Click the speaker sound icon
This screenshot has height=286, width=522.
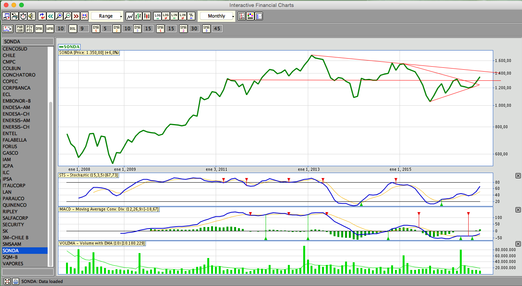pyautogui.click(x=31, y=16)
